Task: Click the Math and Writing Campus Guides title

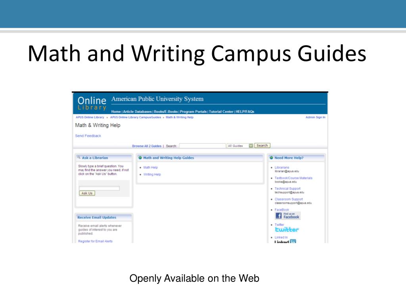Action: click(197, 54)
